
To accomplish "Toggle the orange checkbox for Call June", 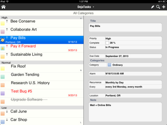I will (x=2, y=114).
